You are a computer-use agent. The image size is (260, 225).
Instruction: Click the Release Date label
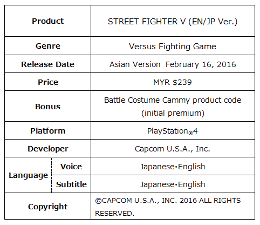pyautogui.click(x=48, y=64)
